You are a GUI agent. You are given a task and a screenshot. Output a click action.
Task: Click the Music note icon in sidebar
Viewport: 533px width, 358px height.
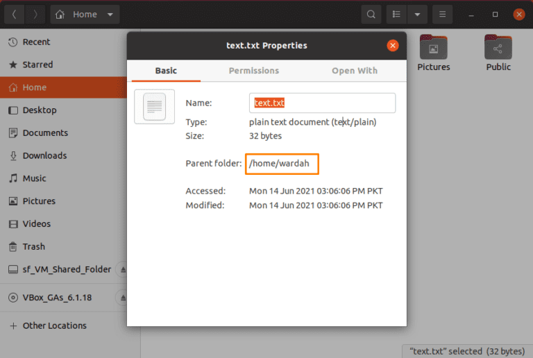[x=13, y=178]
